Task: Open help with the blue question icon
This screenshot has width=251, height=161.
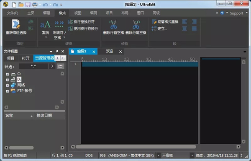Action: 222,13
